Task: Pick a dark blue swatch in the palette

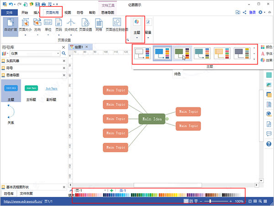Action: 104,195
